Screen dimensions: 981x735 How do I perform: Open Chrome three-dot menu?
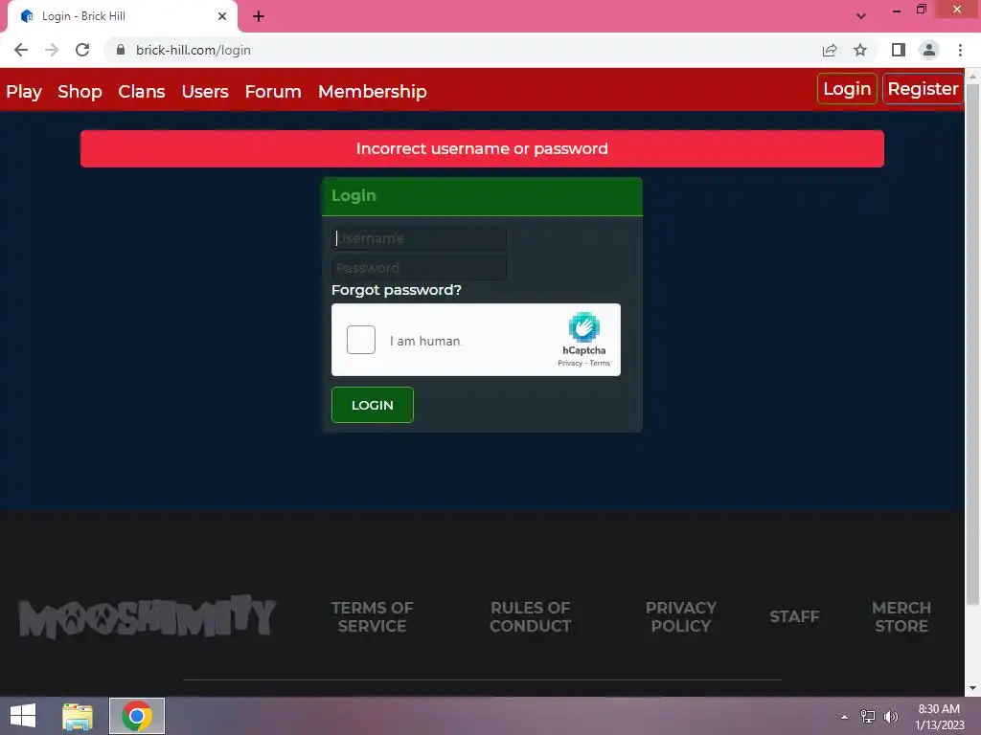pos(960,50)
